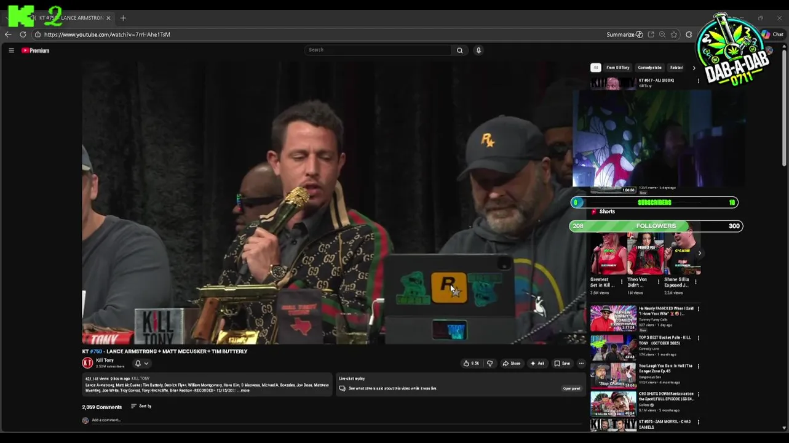Open the Kill Tony channel name link

point(105,360)
